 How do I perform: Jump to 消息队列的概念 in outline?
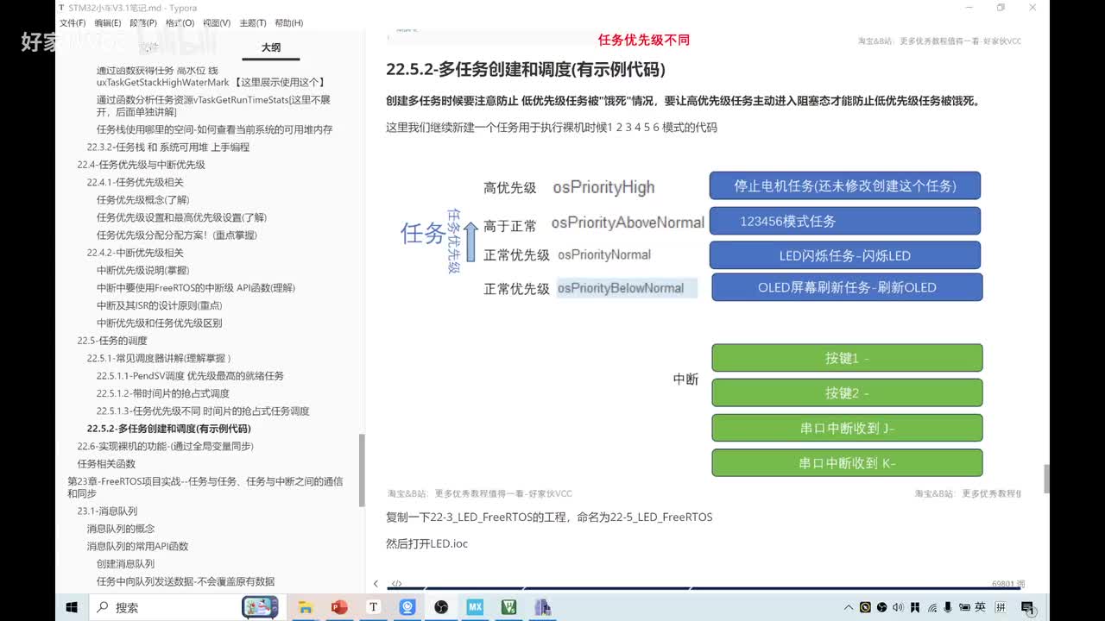(121, 529)
